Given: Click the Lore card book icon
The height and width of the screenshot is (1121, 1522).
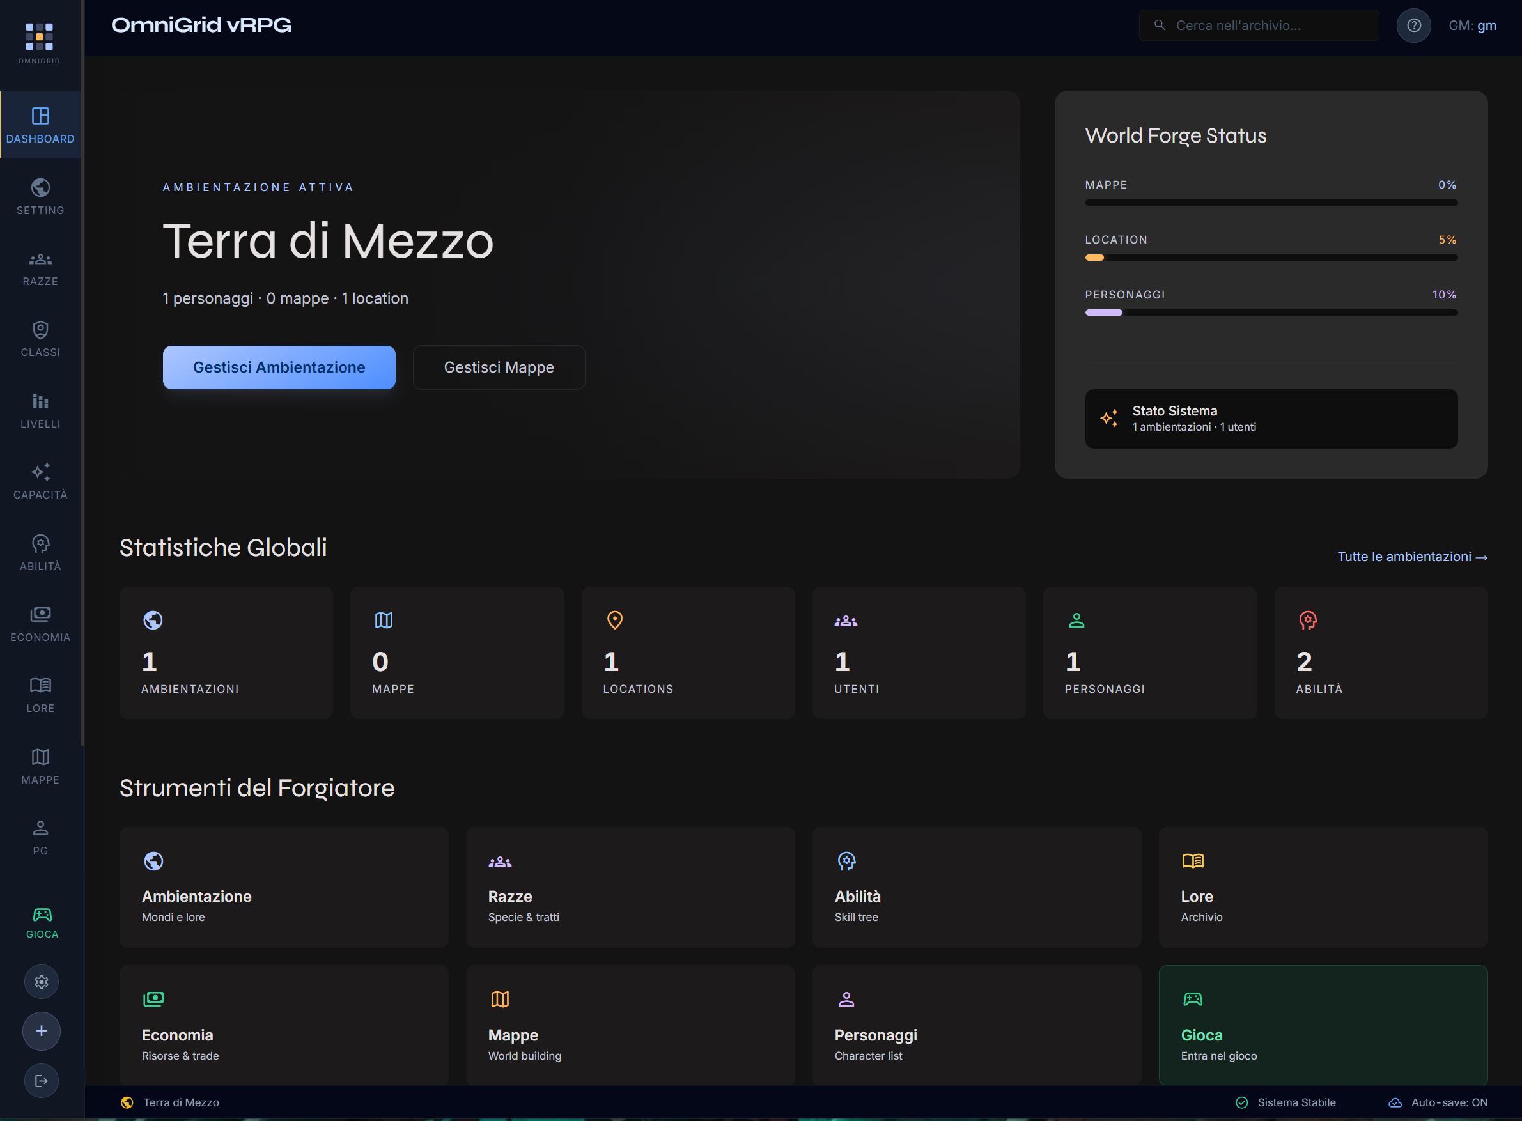Looking at the screenshot, I should [x=1193, y=861].
